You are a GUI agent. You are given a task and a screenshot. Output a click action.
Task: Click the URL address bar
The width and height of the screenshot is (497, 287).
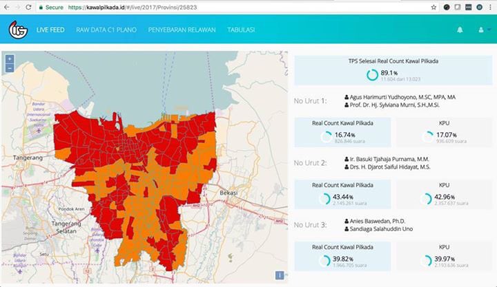[x=233, y=7]
